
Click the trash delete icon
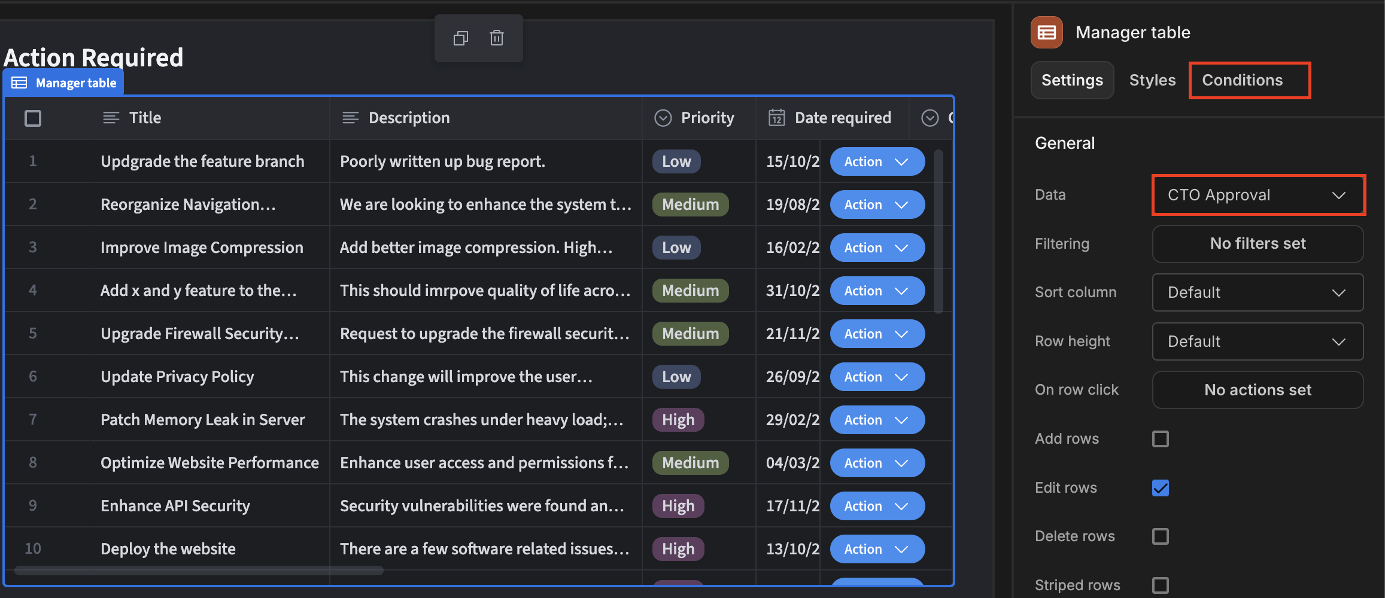coord(497,38)
